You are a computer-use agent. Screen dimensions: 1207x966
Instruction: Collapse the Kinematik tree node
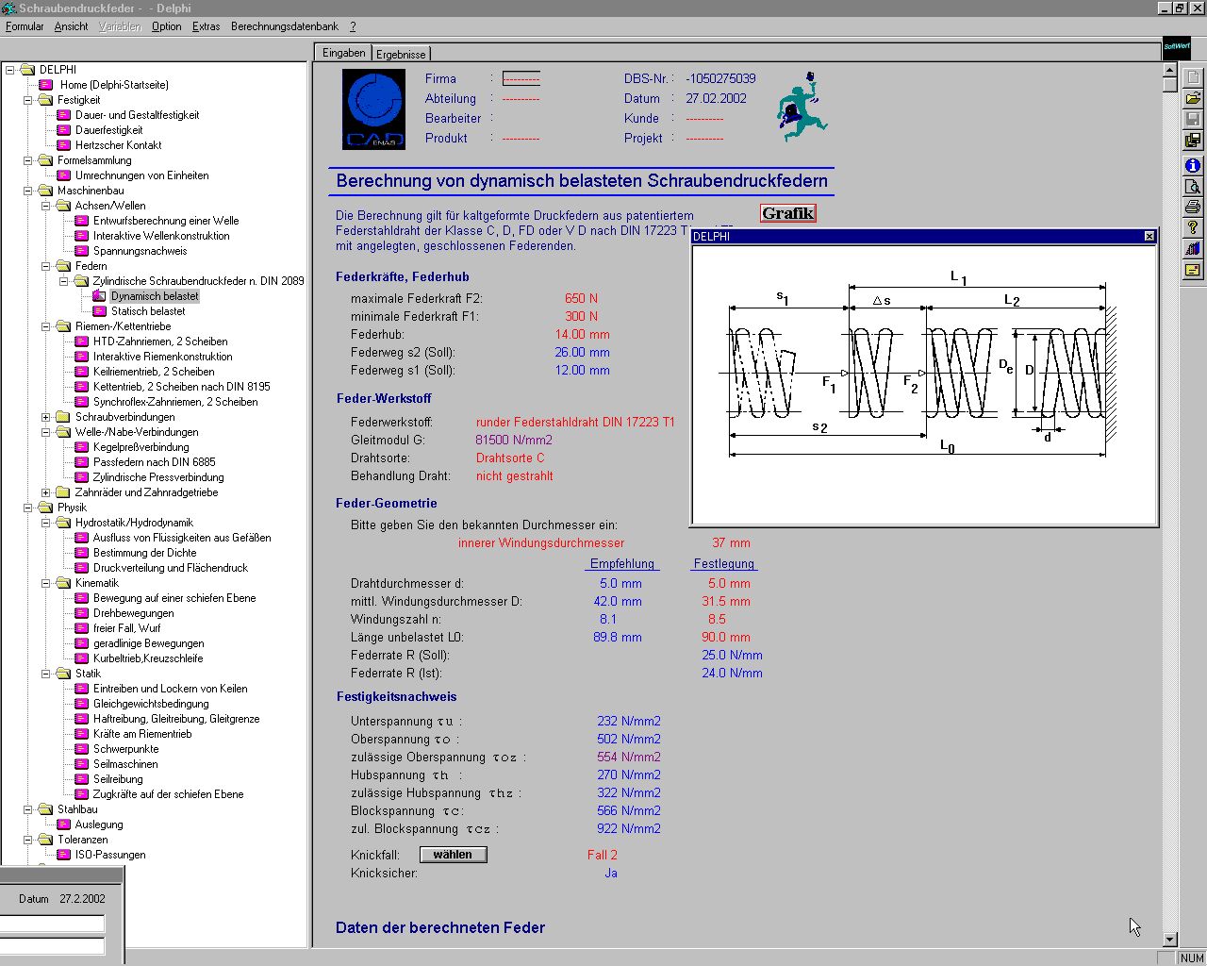45,583
